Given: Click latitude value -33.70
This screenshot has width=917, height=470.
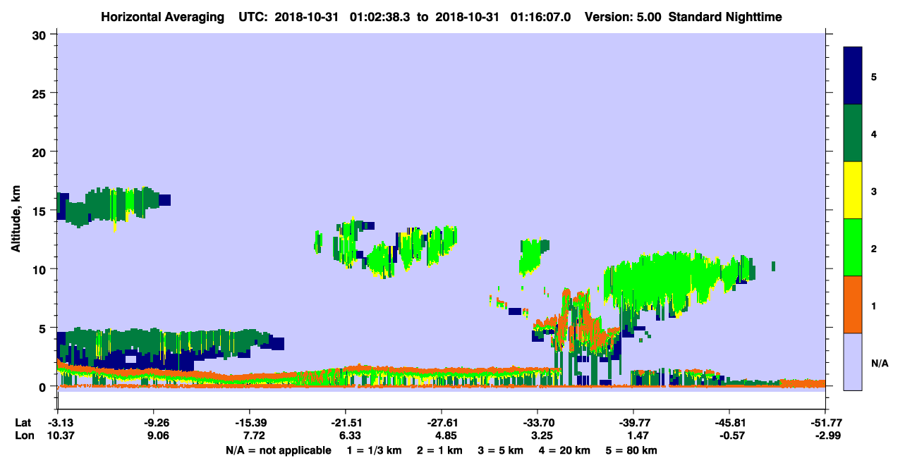Looking at the screenshot, I should click(538, 423).
